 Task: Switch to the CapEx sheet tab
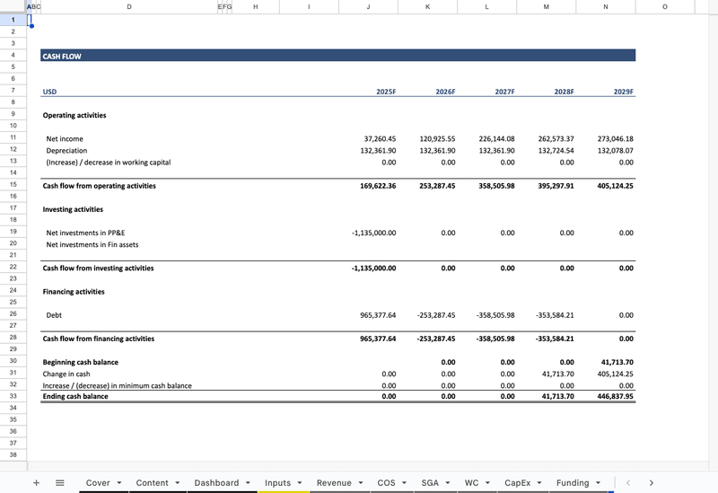[517, 482]
